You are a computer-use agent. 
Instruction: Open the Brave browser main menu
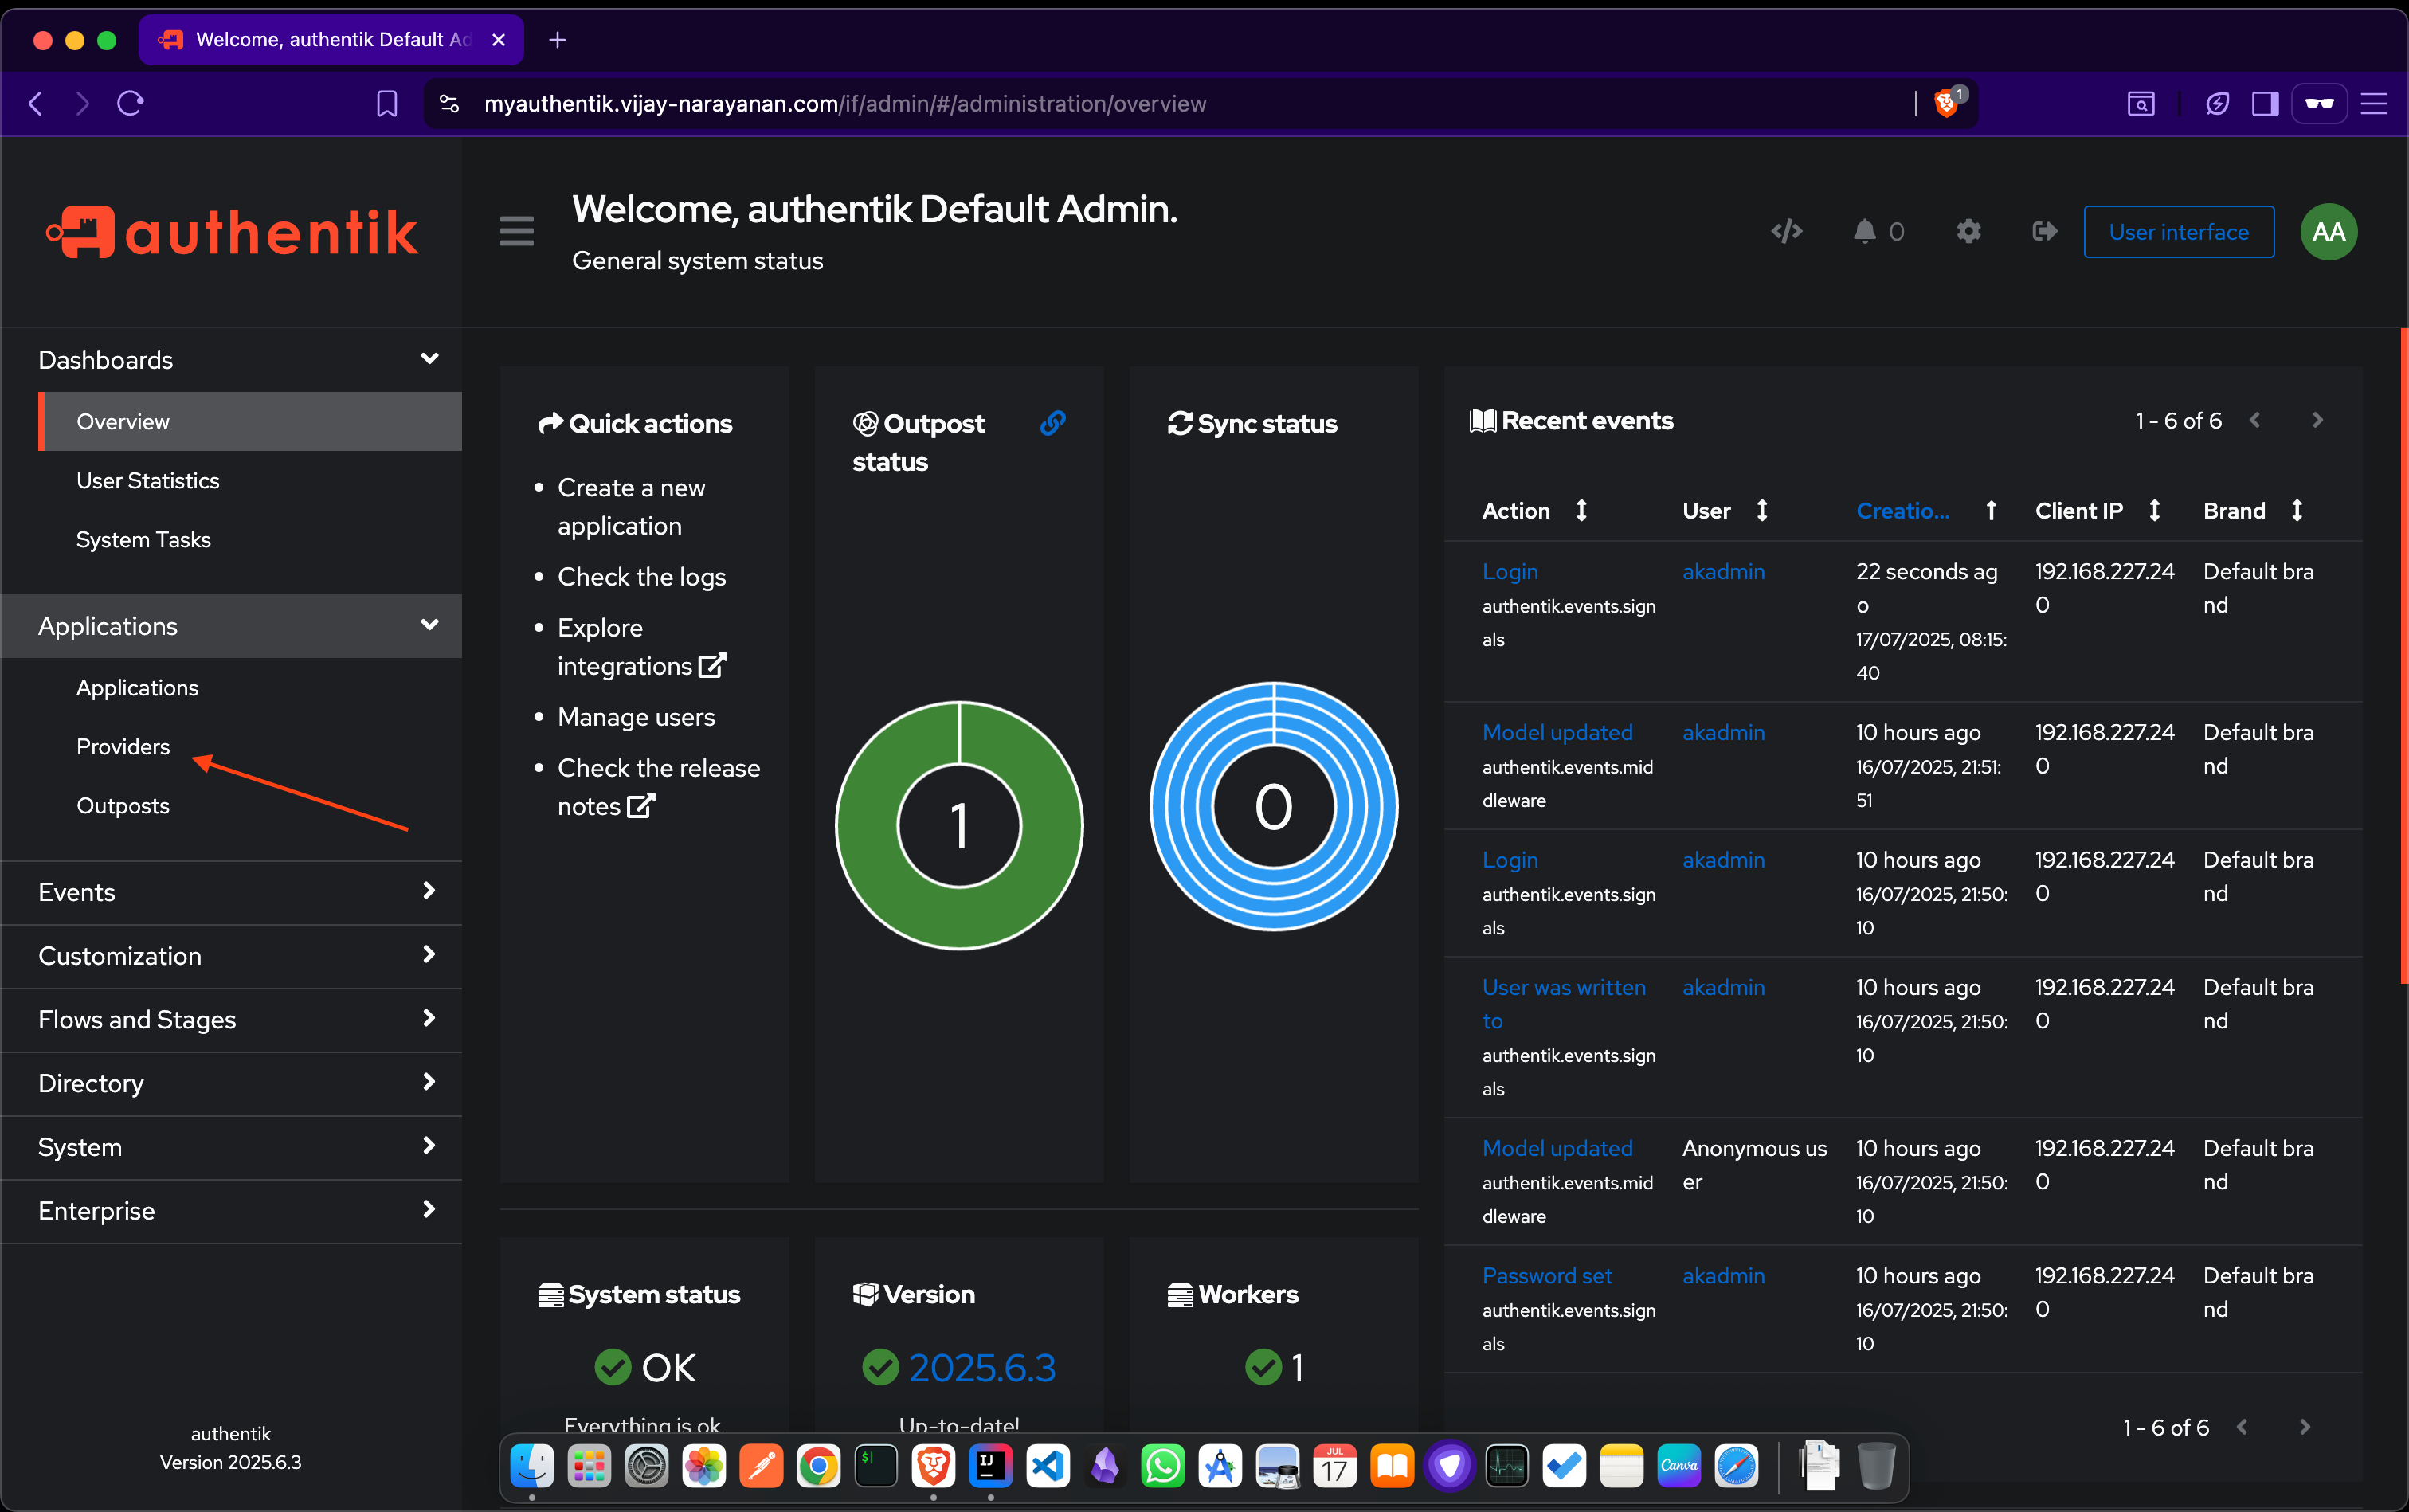click(x=2373, y=103)
